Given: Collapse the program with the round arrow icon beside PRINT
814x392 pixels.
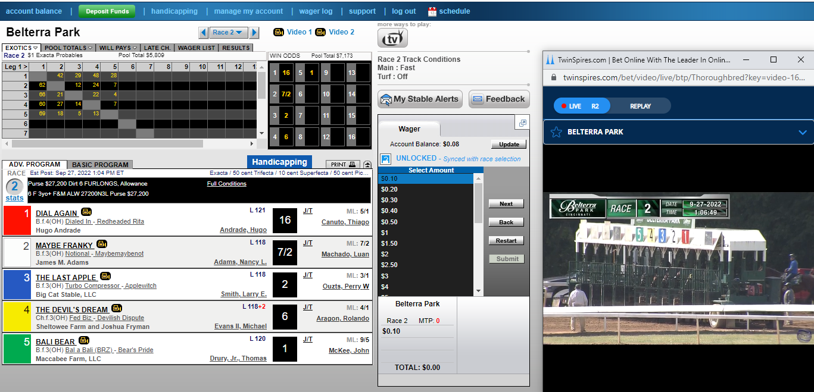Looking at the screenshot, I should tap(367, 165).
